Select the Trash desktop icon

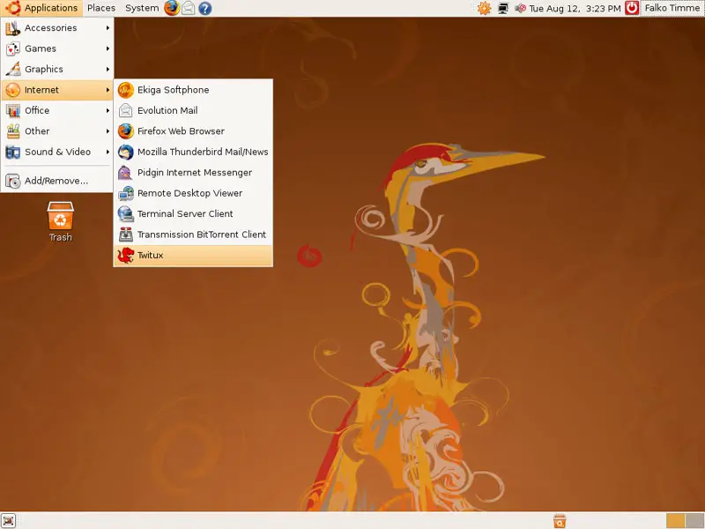60,222
